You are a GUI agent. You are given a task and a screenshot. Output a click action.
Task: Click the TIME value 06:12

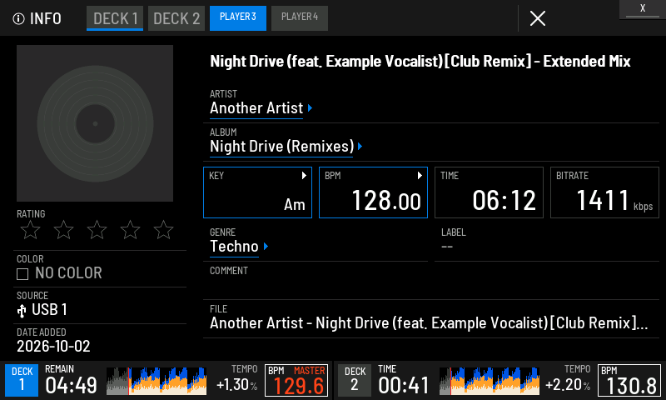pos(504,200)
